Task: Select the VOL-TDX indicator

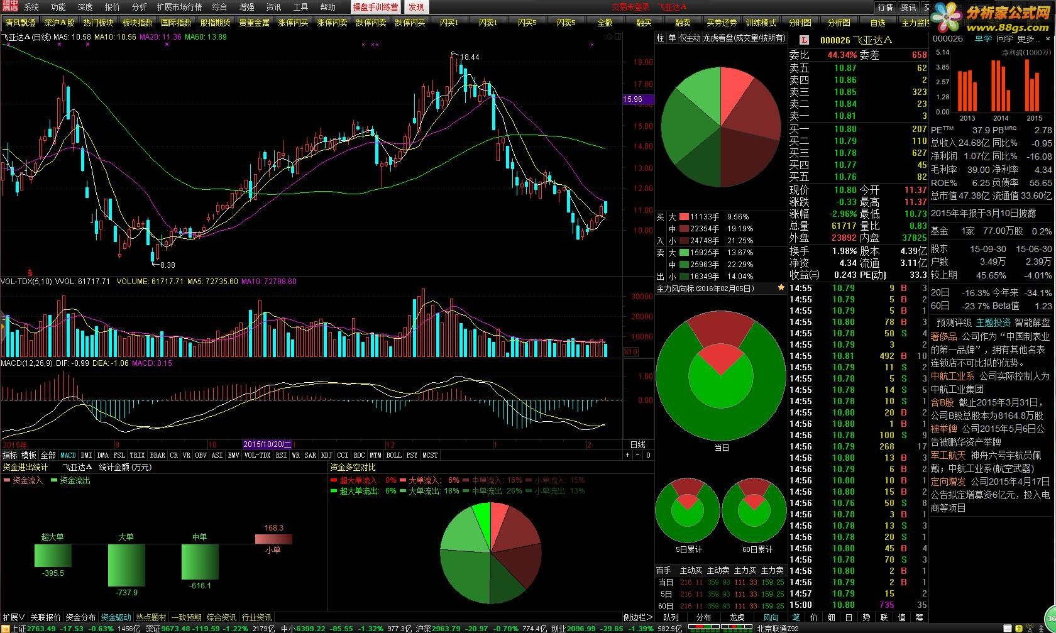Action: 257,455
